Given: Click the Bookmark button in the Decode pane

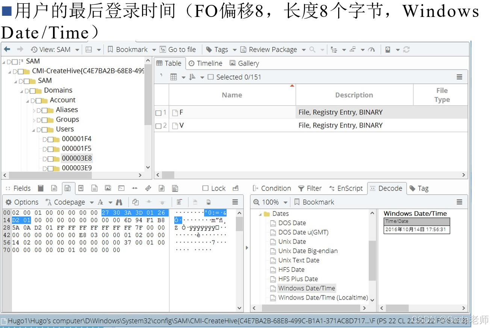Looking at the screenshot, I should click(x=314, y=202).
